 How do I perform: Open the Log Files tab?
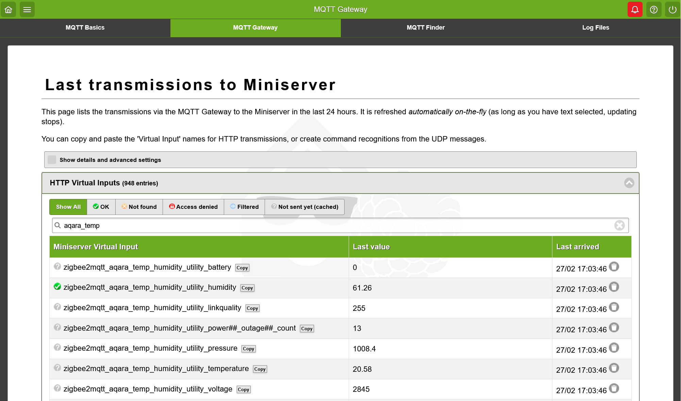pos(595,28)
